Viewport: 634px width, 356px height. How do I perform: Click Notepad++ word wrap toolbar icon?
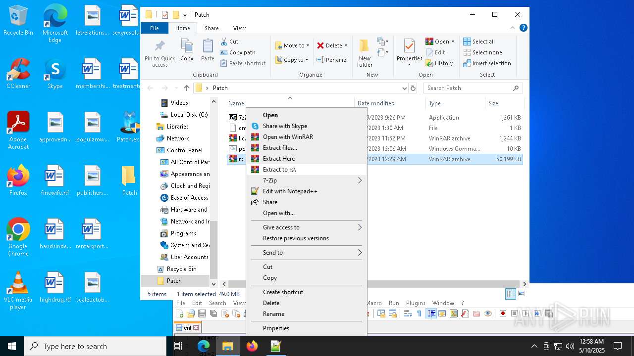(x=408, y=313)
